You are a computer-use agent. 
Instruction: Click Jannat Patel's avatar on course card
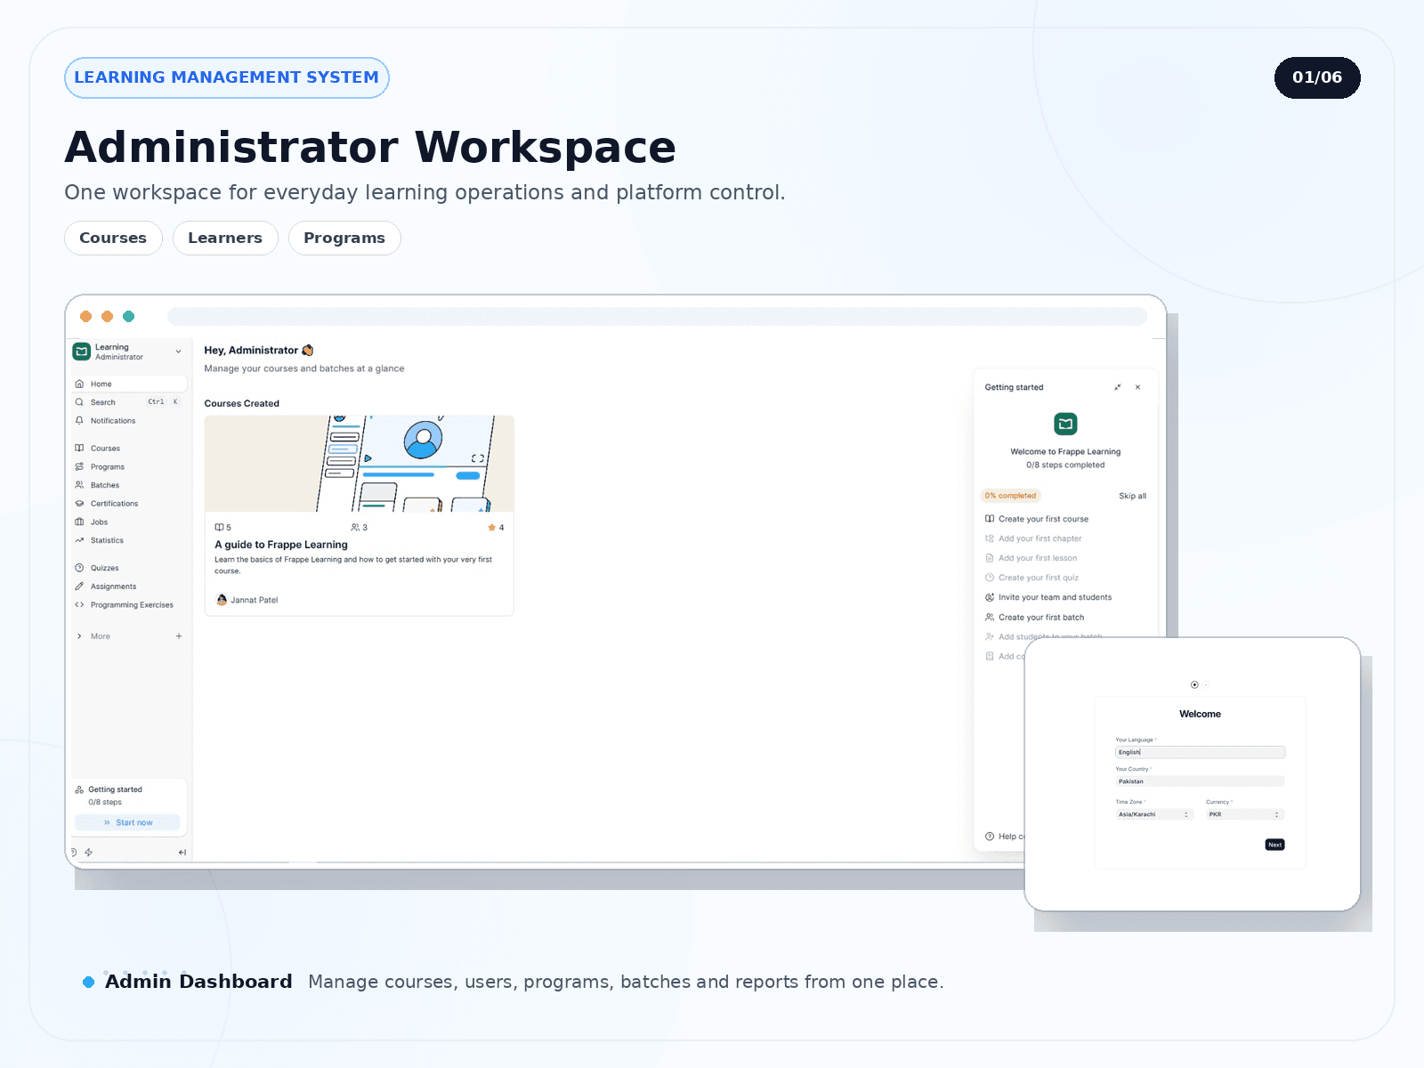pyautogui.click(x=222, y=600)
